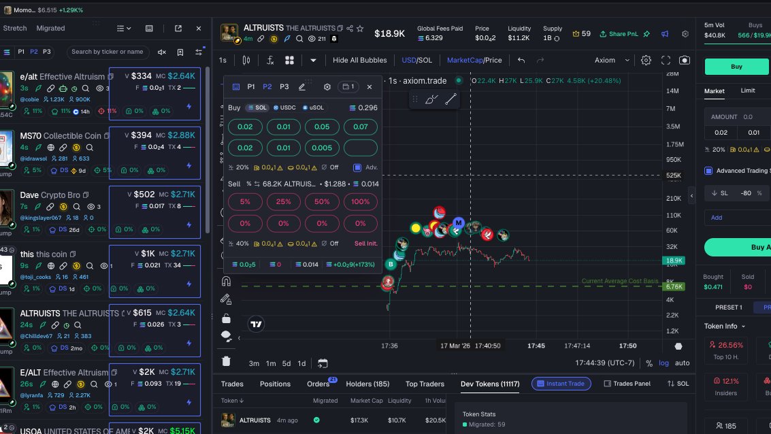
Task: Select Limit order tab
Action: pyautogui.click(x=747, y=90)
